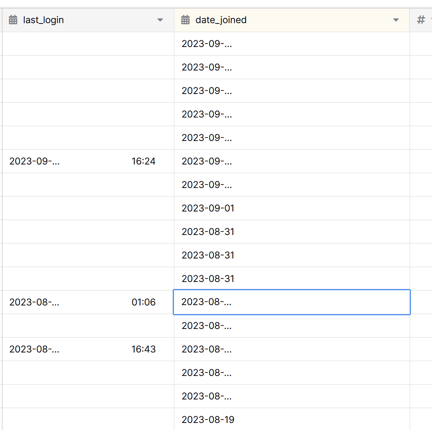Image resolution: width=432 pixels, height=430 pixels.
Task: Select the last_login cell showing 01:06
Action: [x=88, y=302]
